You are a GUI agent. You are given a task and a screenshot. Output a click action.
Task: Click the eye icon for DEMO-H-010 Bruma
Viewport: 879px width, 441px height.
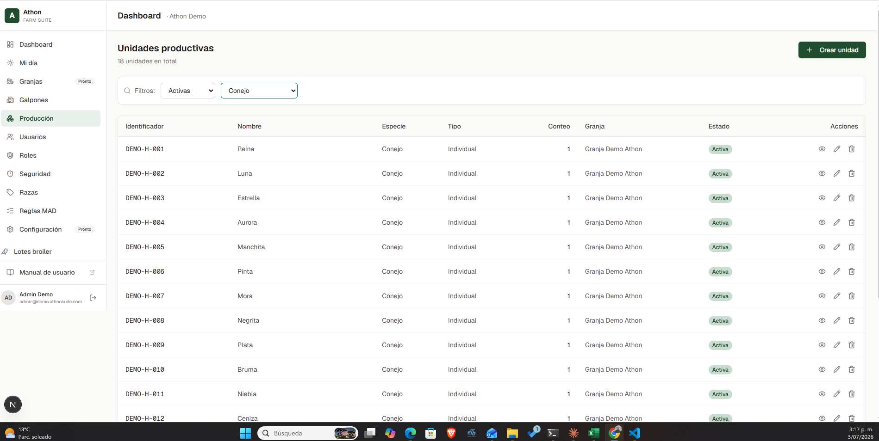tap(822, 369)
